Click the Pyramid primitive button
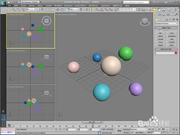Screen dimensions: 180x135 pyautogui.click(x=172, y=42)
